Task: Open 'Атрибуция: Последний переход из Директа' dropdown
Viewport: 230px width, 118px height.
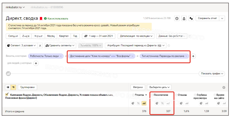Action: [136, 45]
